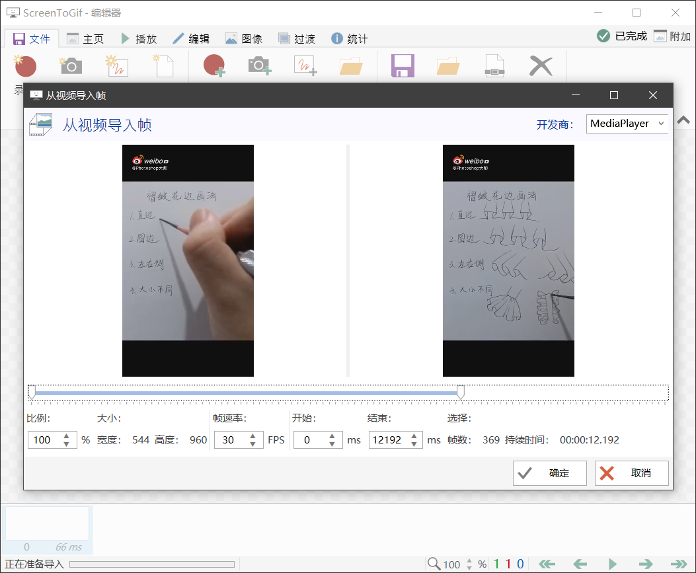Image resolution: width=696 pixels, height=573 pixels.
Task: Click the frame rate field 30
Action: 231,440
